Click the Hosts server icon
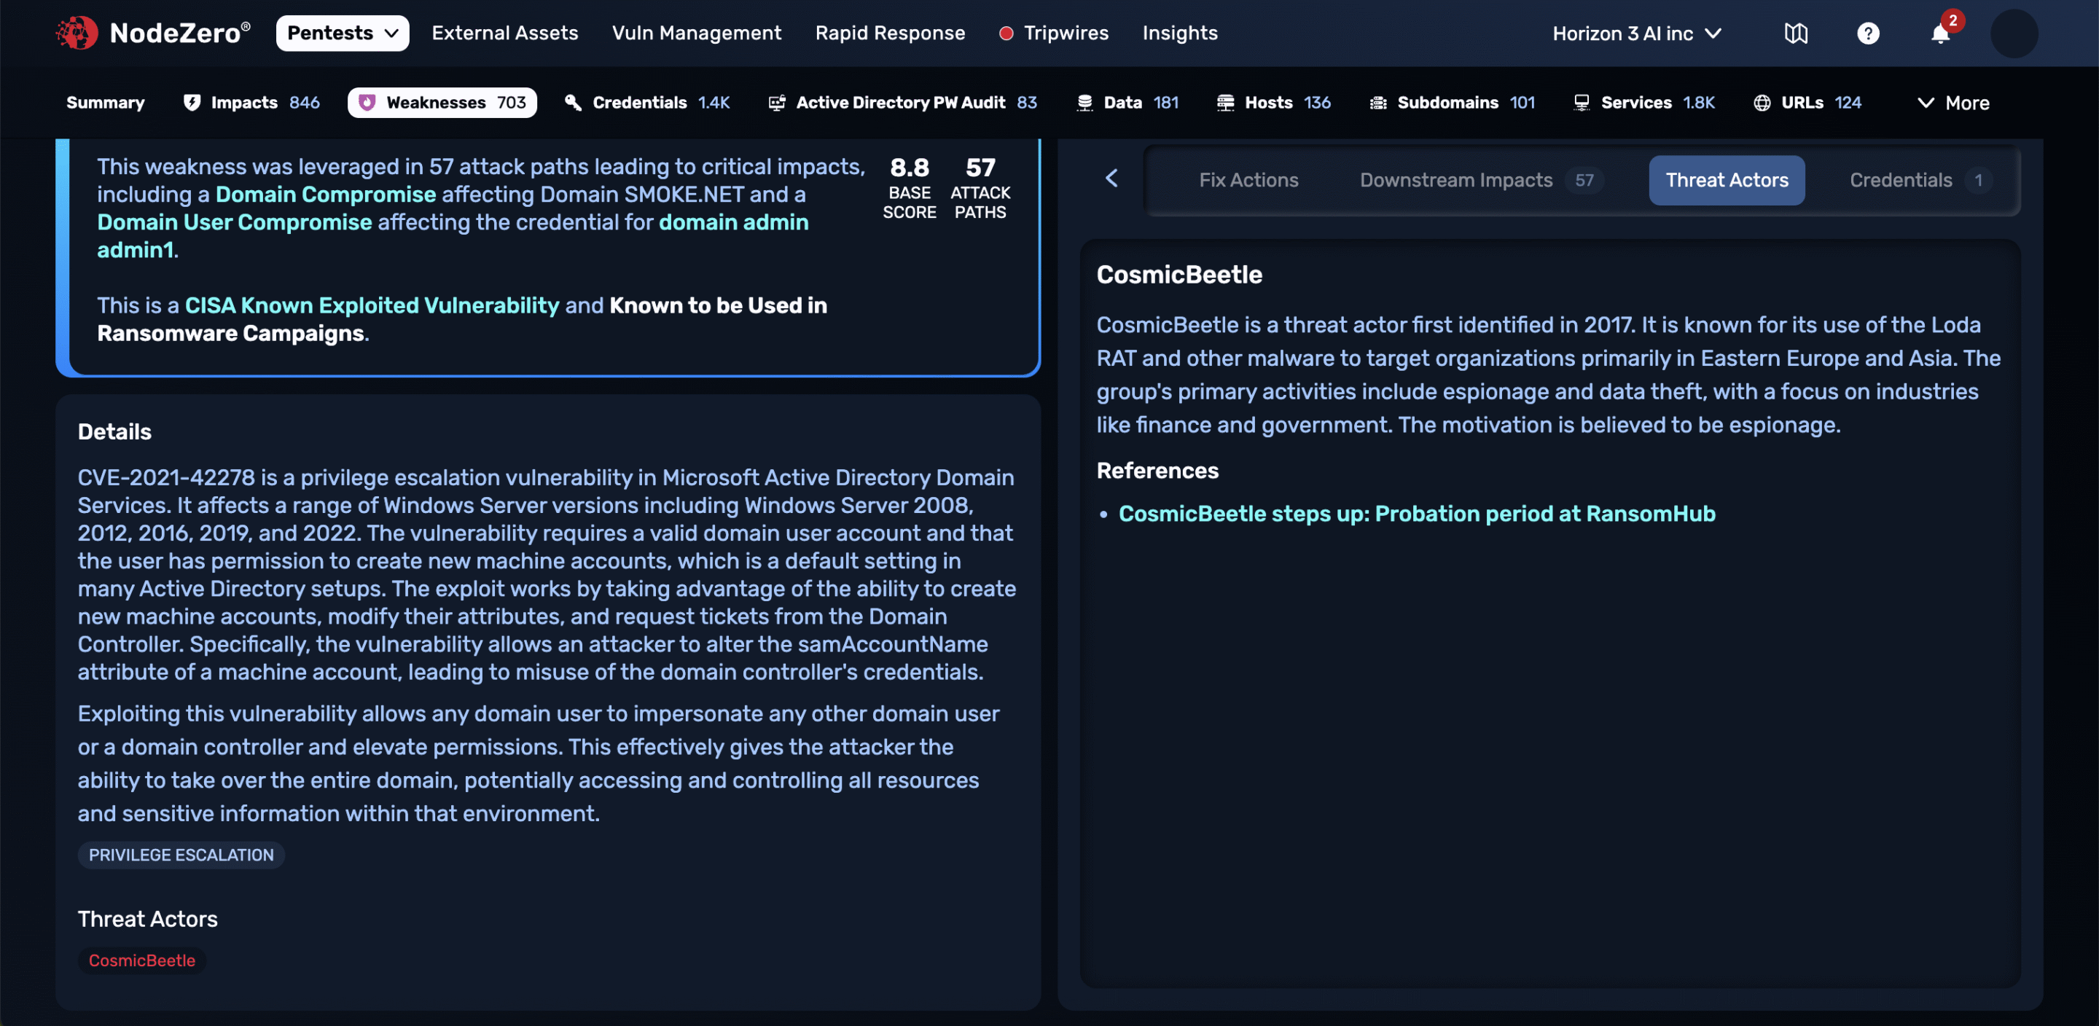The height and width of the screenshot is (1026, 2099). click(x=1224, y=103)
